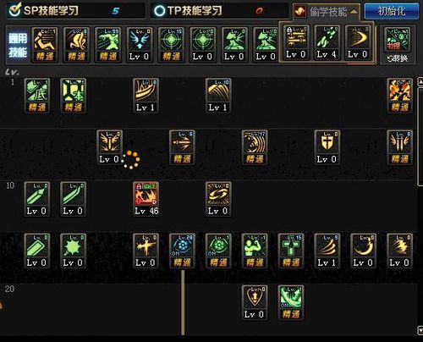Click the vertical scrollbar thumb
Viewport: 423px width, 342px height.
[x=420, y=136]
